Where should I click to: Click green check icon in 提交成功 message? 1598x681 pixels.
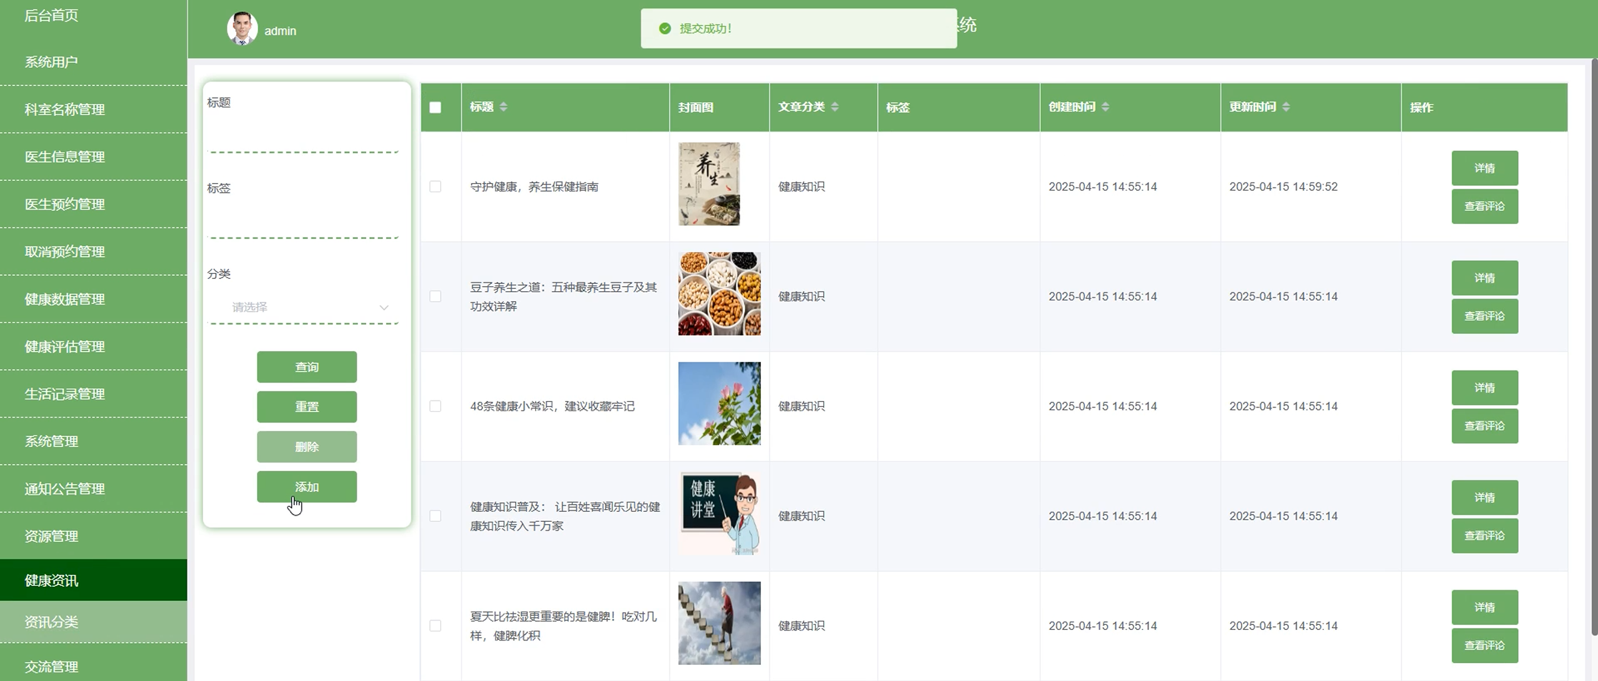pos(664,28)
